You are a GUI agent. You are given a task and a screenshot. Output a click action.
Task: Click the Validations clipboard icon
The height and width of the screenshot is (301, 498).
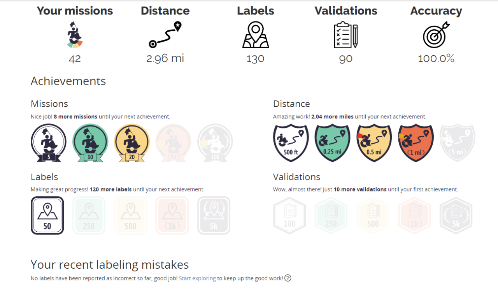pos(346,35)
